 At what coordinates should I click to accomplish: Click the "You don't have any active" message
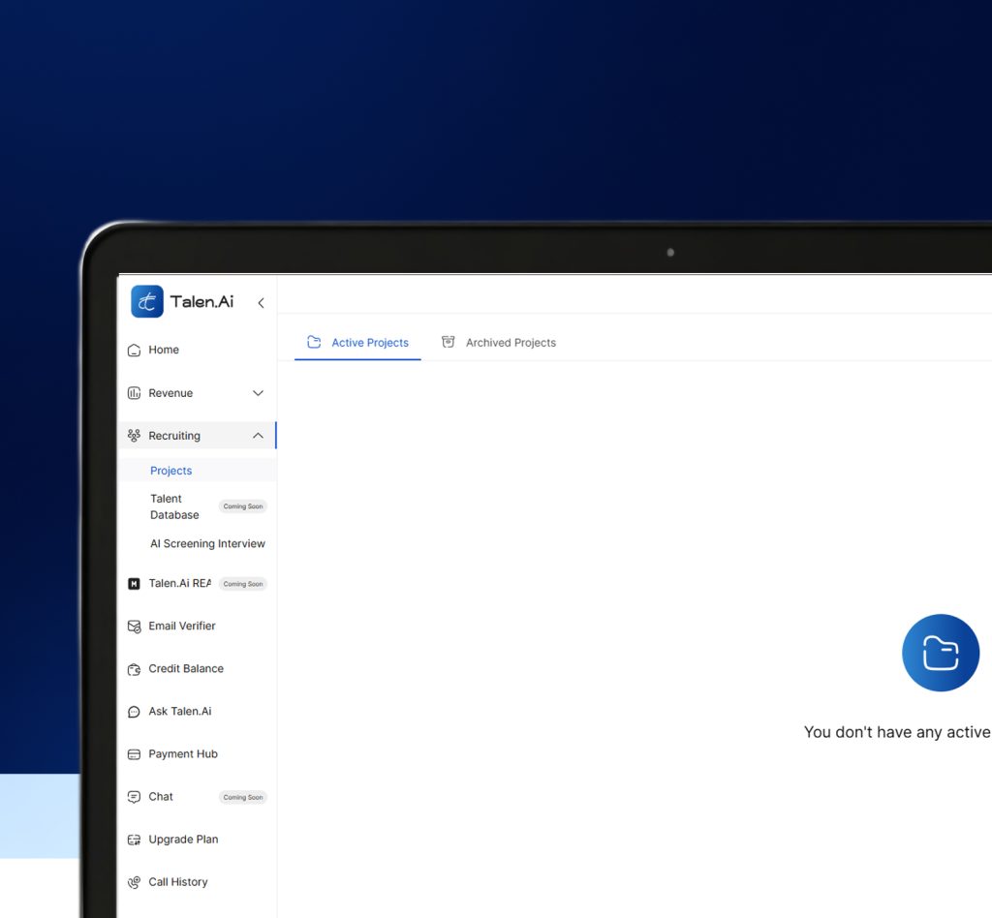click(897, 732)
